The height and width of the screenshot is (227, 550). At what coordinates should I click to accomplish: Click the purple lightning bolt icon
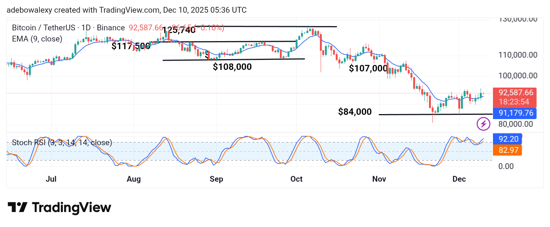[x=483, y=124]
